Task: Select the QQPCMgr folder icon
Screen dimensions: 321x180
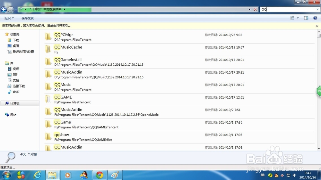Action: 48,37
